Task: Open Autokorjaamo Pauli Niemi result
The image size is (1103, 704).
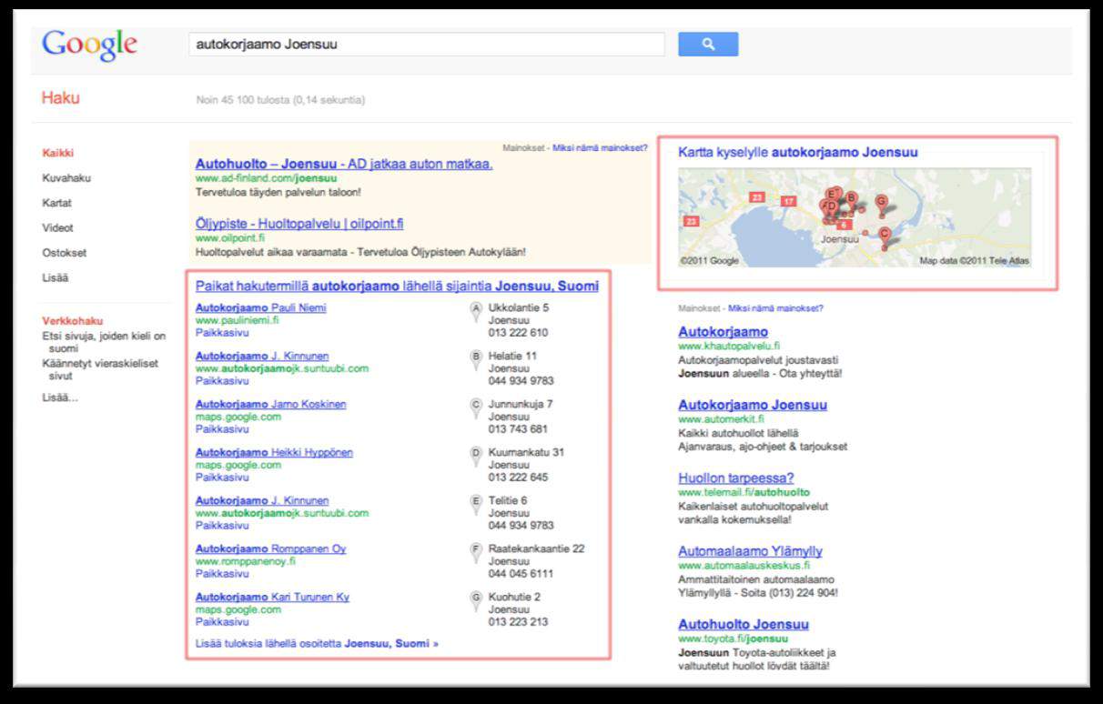Action: tap(260, 307)
